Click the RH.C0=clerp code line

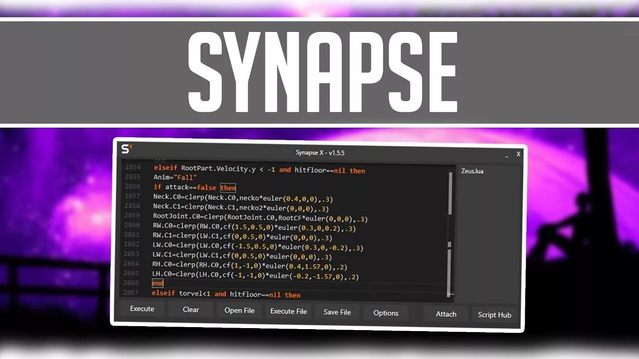250,266
